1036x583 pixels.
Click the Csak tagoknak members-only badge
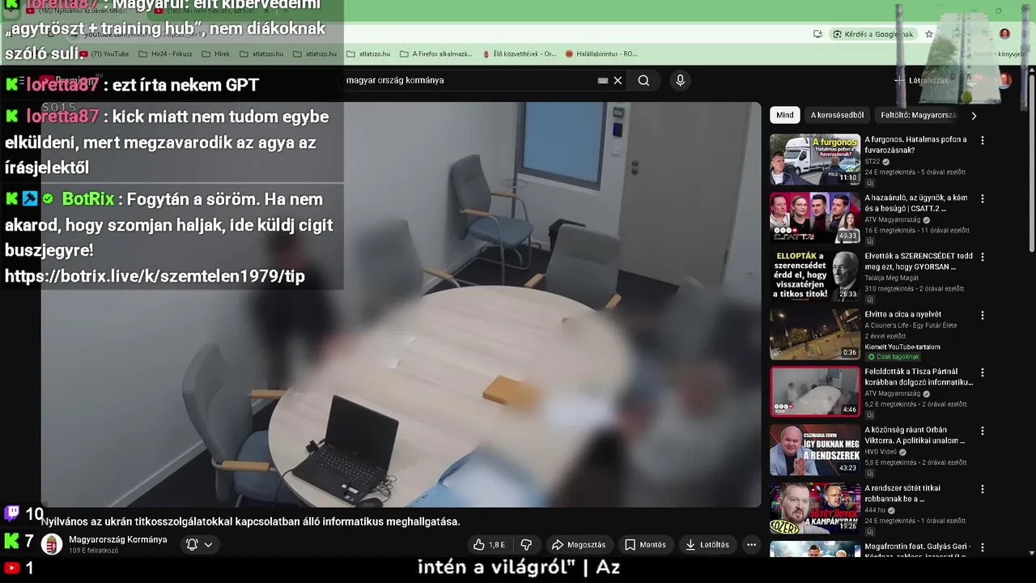[894, 356]
